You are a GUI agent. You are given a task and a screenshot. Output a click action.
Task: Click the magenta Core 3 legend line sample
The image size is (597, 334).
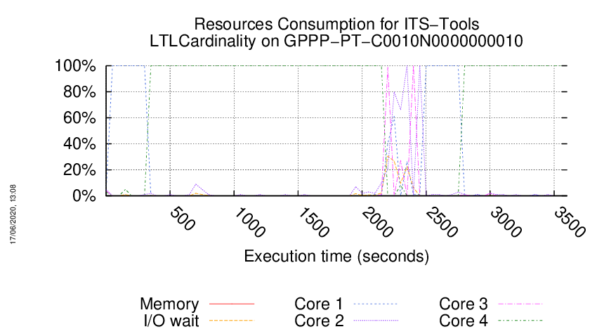click(x=520, y=304)
